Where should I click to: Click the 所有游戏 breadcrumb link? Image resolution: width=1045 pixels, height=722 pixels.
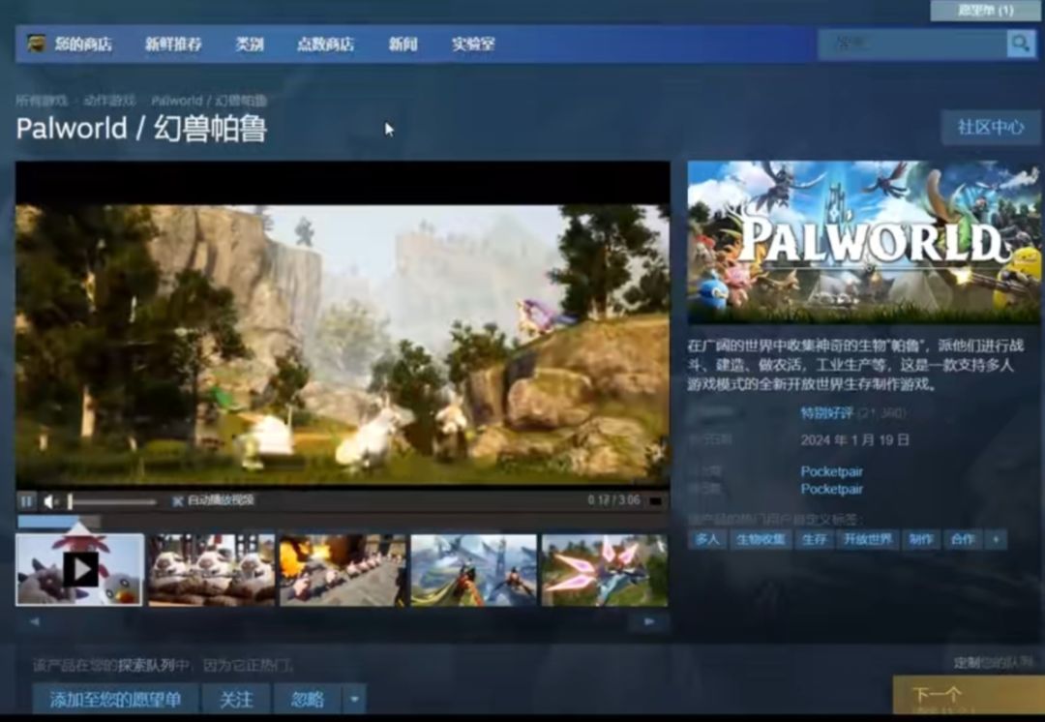point(42,101)
